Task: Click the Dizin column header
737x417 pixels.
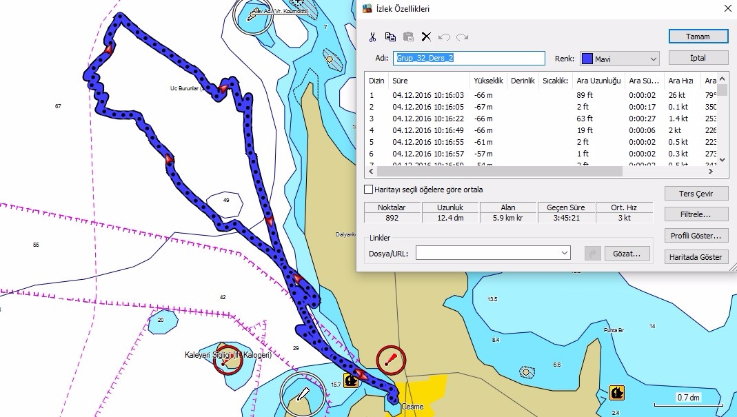Action: click(x=376, y=81)
